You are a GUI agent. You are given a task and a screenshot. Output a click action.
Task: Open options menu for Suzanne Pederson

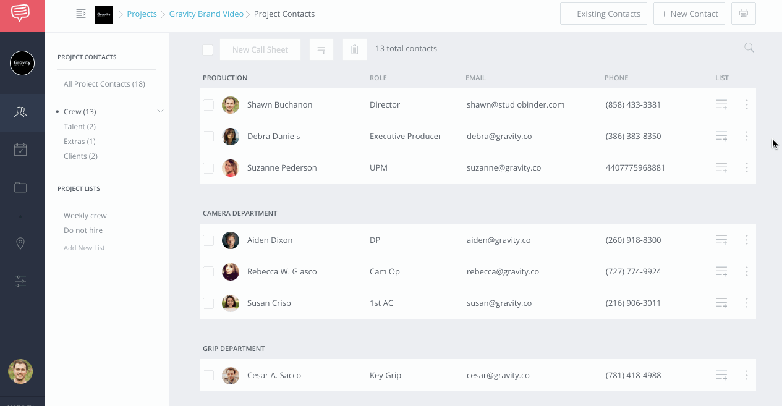point(747,167)
